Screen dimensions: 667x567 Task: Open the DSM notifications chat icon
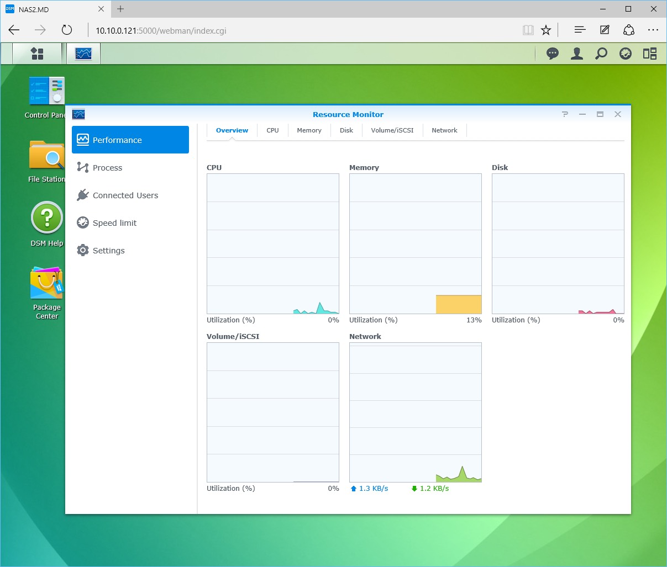[553, 54]
